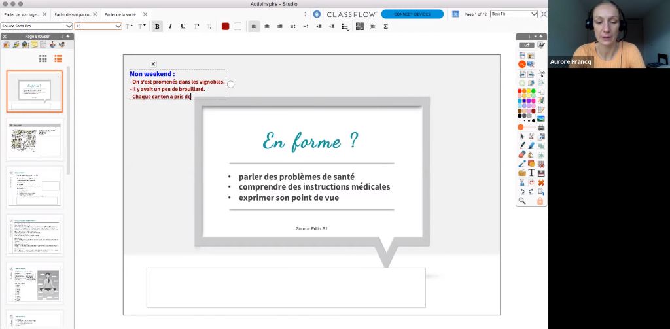
Task: Click the scissors Cut icon in toolbox
Action: 541,73
